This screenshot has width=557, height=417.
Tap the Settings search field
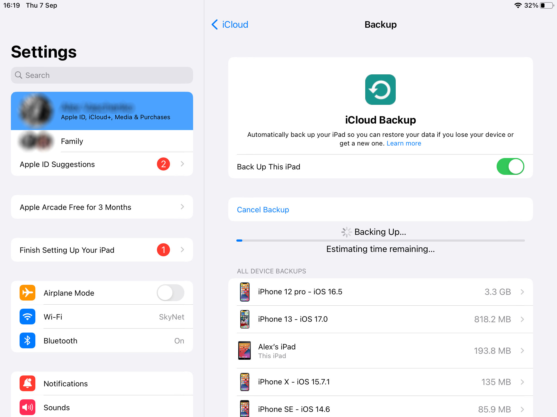(102, 75)
